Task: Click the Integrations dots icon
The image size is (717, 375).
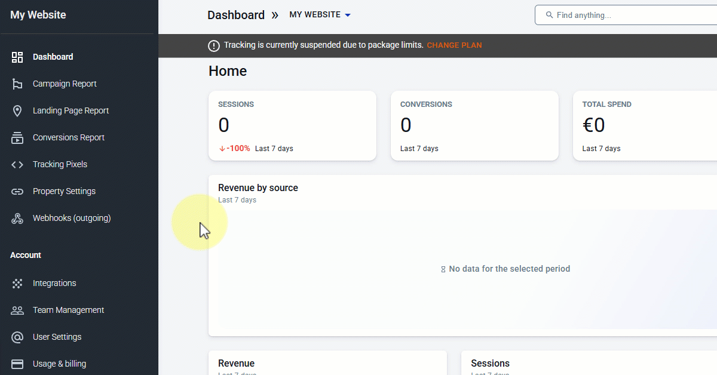Action: coord(17,284)
